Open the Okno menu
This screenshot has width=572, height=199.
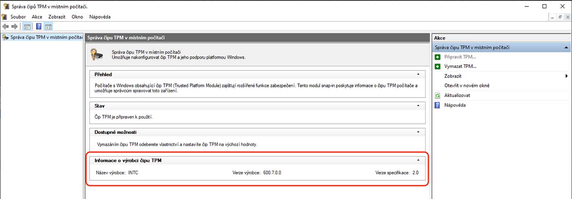coord(77,17)
